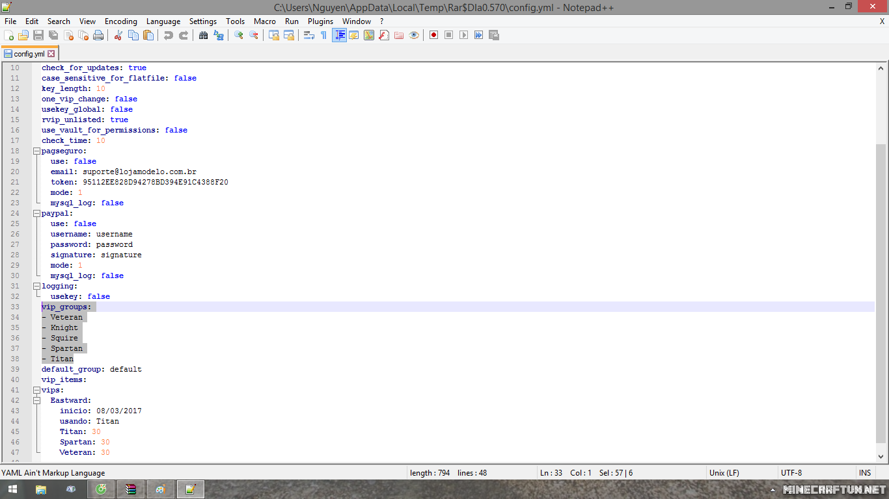The image size is (889, 499).
Task: Open the Language menu
Action: [163, 21]
